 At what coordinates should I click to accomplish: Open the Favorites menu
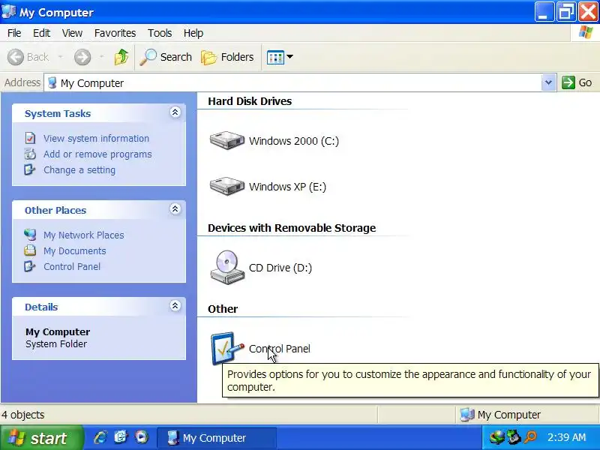(x=115, y=33)
